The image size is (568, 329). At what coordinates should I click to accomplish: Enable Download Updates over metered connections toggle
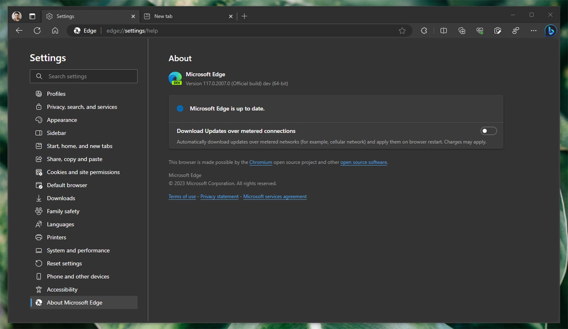pyautogui.click(x=488, y=131)
